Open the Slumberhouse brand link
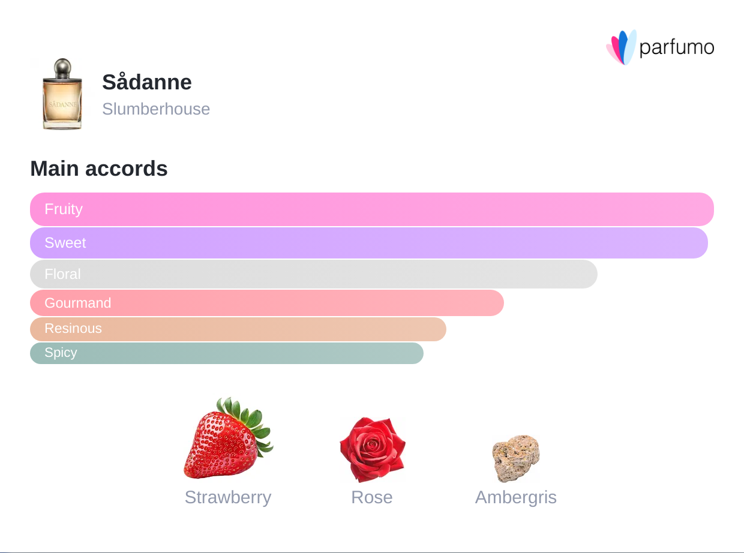This screenshot has height=553, width=744. (156, 109)
